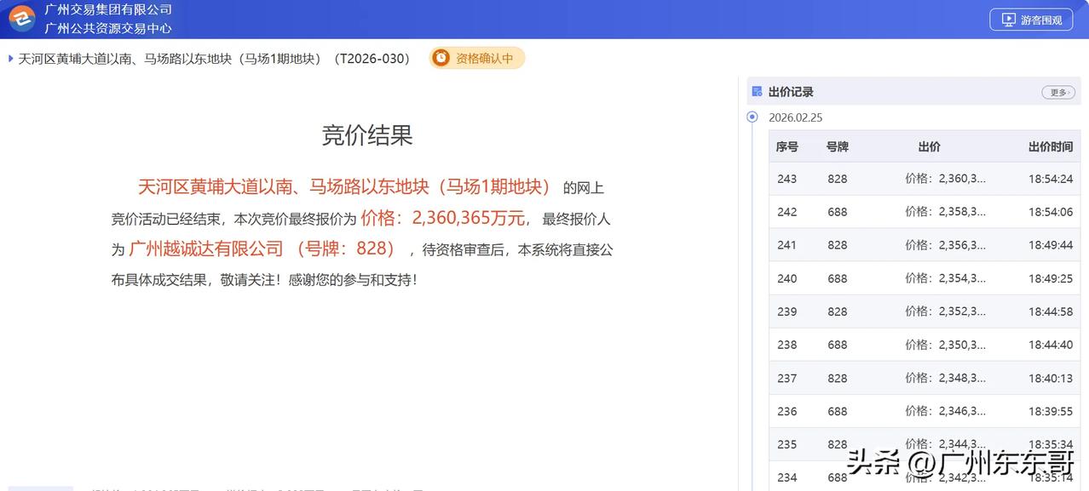Viewport: 1089px width, 491px height.
Task: Select bid record row 243
Action: click(x=925, y=179)
